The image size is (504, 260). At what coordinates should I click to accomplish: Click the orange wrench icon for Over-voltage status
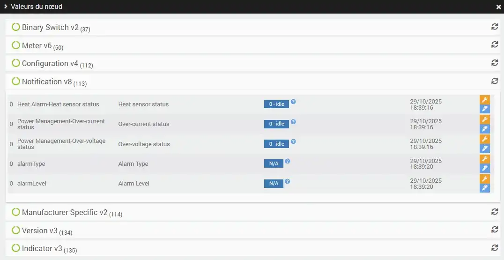pyautogui.click(x=484, y=139)
